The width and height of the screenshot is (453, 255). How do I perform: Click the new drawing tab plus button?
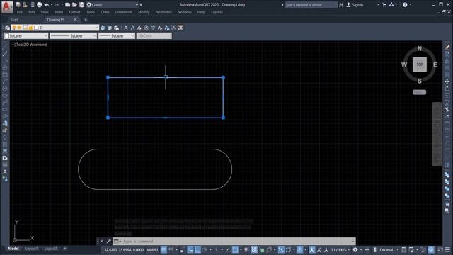[x=86, y=20]
